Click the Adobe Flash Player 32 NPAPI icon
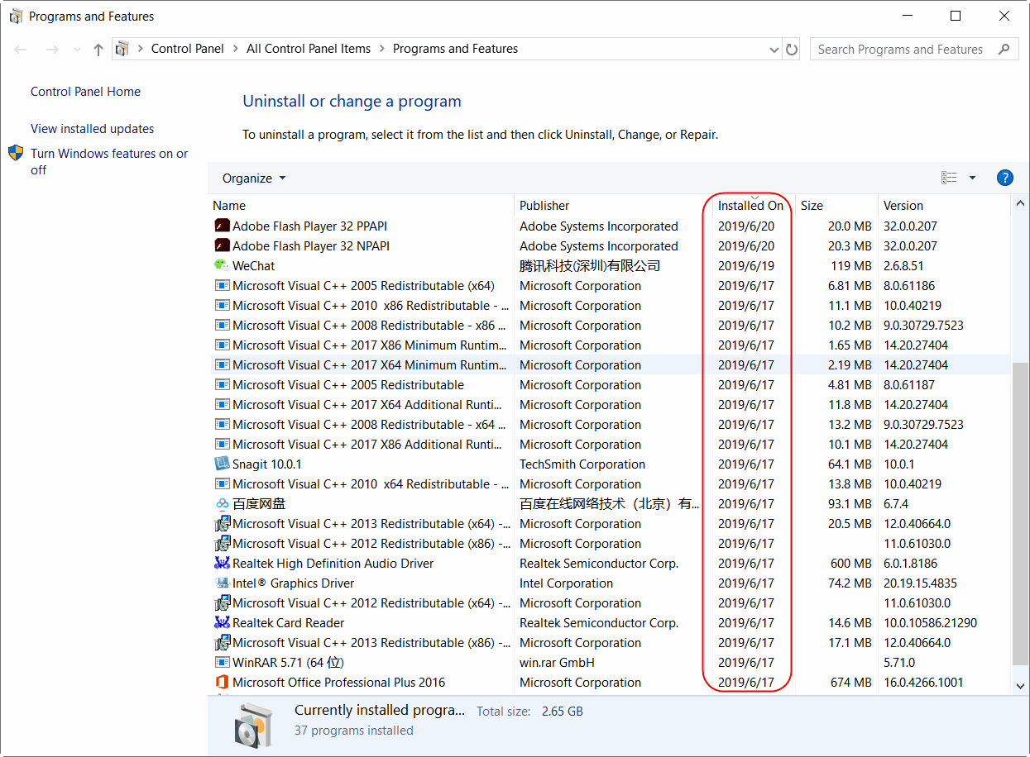Screen dimensions: 1030x757 (x=222, y=246)
